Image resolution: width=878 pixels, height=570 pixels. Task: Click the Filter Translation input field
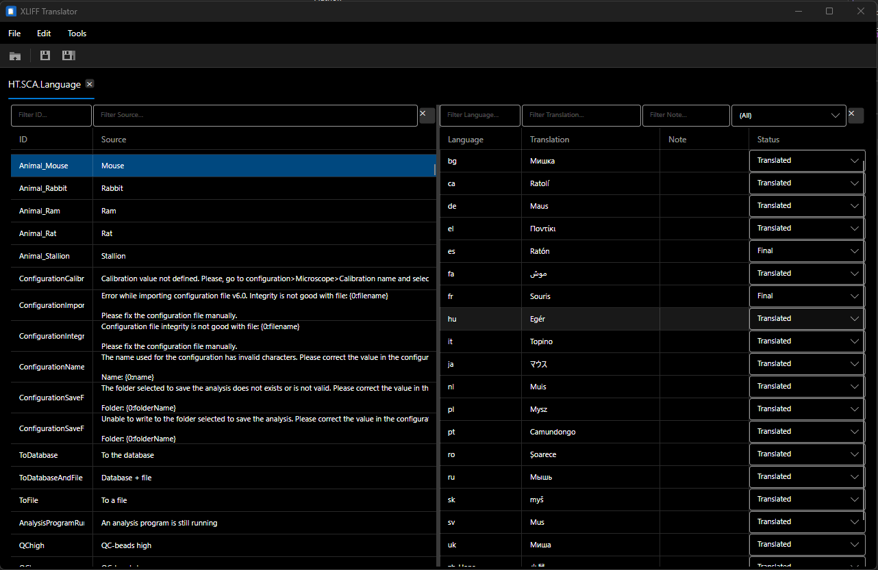(x=581, y=116)
